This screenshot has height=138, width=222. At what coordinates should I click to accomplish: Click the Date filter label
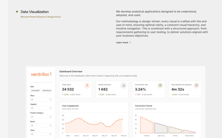(32, 87)
